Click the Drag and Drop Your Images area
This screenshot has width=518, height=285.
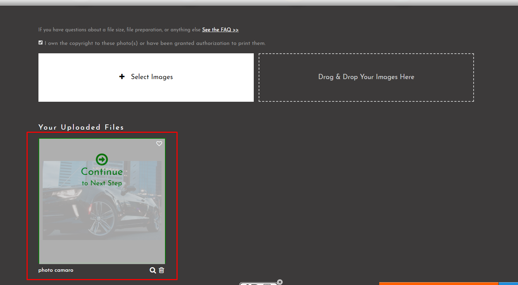coord(366,77)
